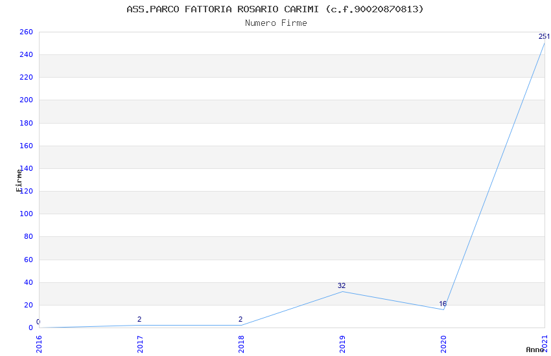This screenshot has width=551, height=356.
Task: Click y-axis tick label 160
Action: click(x=27, y=146)
